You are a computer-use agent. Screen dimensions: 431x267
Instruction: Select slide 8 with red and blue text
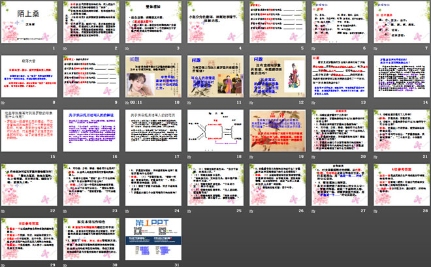[x=29, y=76]
